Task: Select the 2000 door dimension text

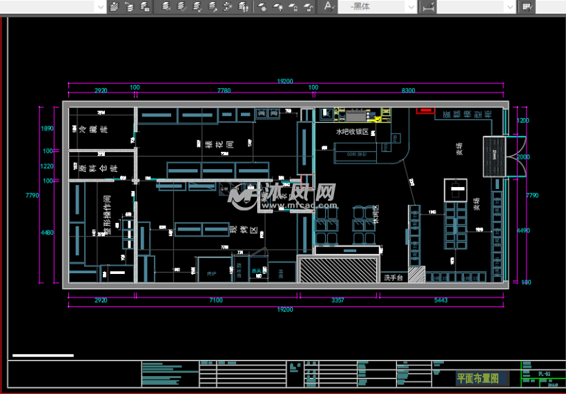Action: tap(523, 157)
